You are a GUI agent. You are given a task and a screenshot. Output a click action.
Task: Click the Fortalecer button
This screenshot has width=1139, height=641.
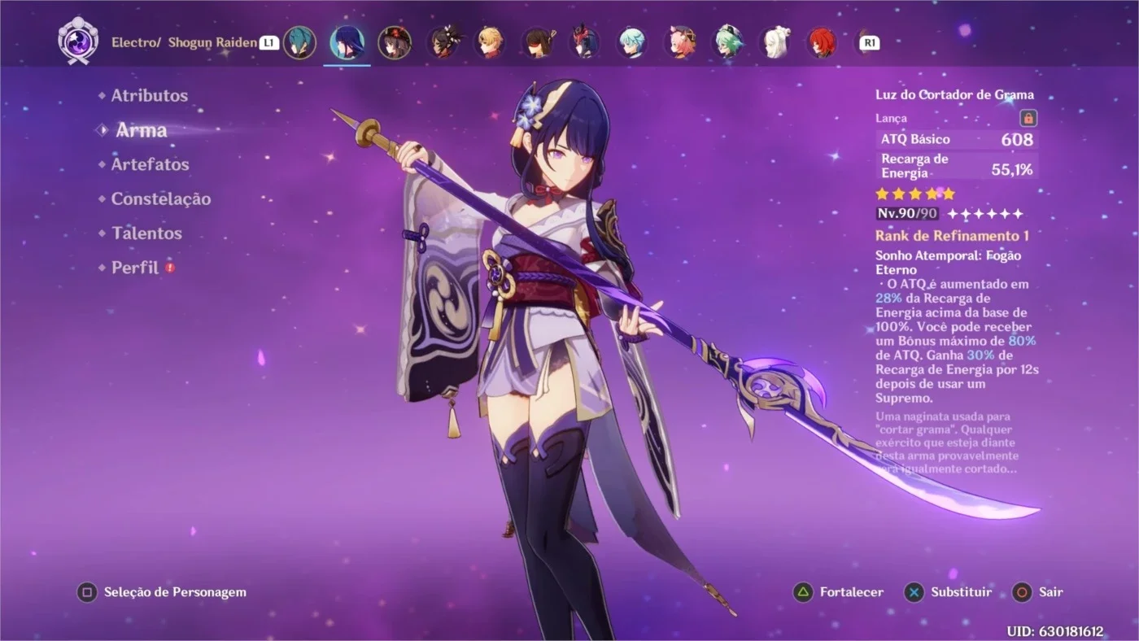(838, 592)
